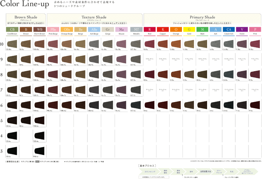Click the Texture Shade group heading
The width and height of the screenshot is (262, 179).
[94, 17]
